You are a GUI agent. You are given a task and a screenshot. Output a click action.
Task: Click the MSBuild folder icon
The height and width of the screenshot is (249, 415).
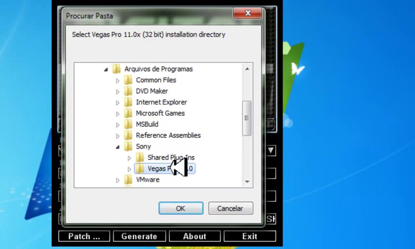pos(128,124)
